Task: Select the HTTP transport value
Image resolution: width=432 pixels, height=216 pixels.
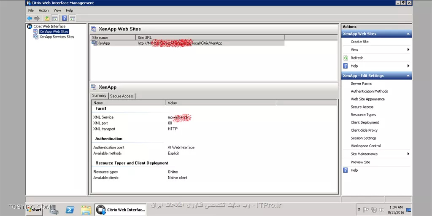Action: tap(173, 129)
